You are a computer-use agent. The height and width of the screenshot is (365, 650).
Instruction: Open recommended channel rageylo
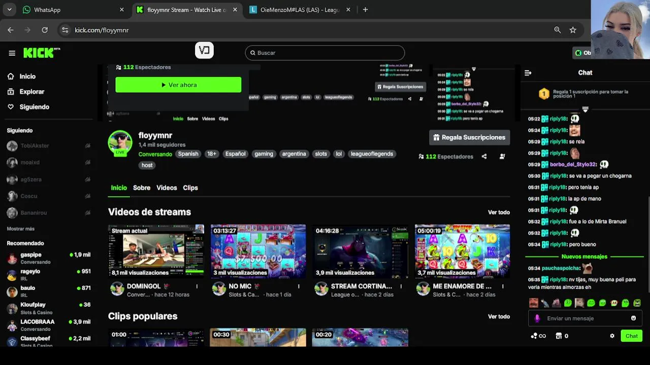point(49,275)
